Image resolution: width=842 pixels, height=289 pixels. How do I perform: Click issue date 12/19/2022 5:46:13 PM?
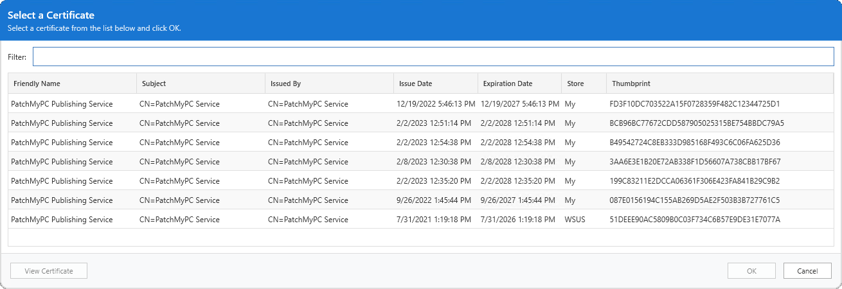436,104
